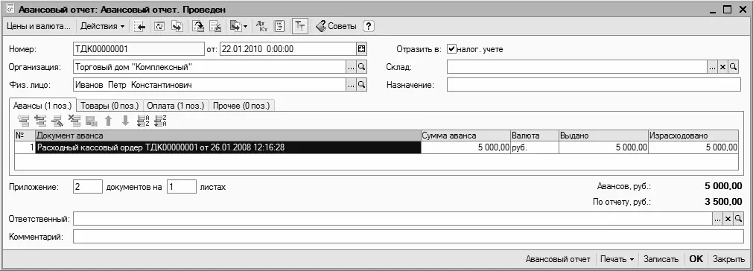The image size is (753, 271).
Task: Click the copy document toolbar icon
Action: pyautogui.click(x=177, y=26)
